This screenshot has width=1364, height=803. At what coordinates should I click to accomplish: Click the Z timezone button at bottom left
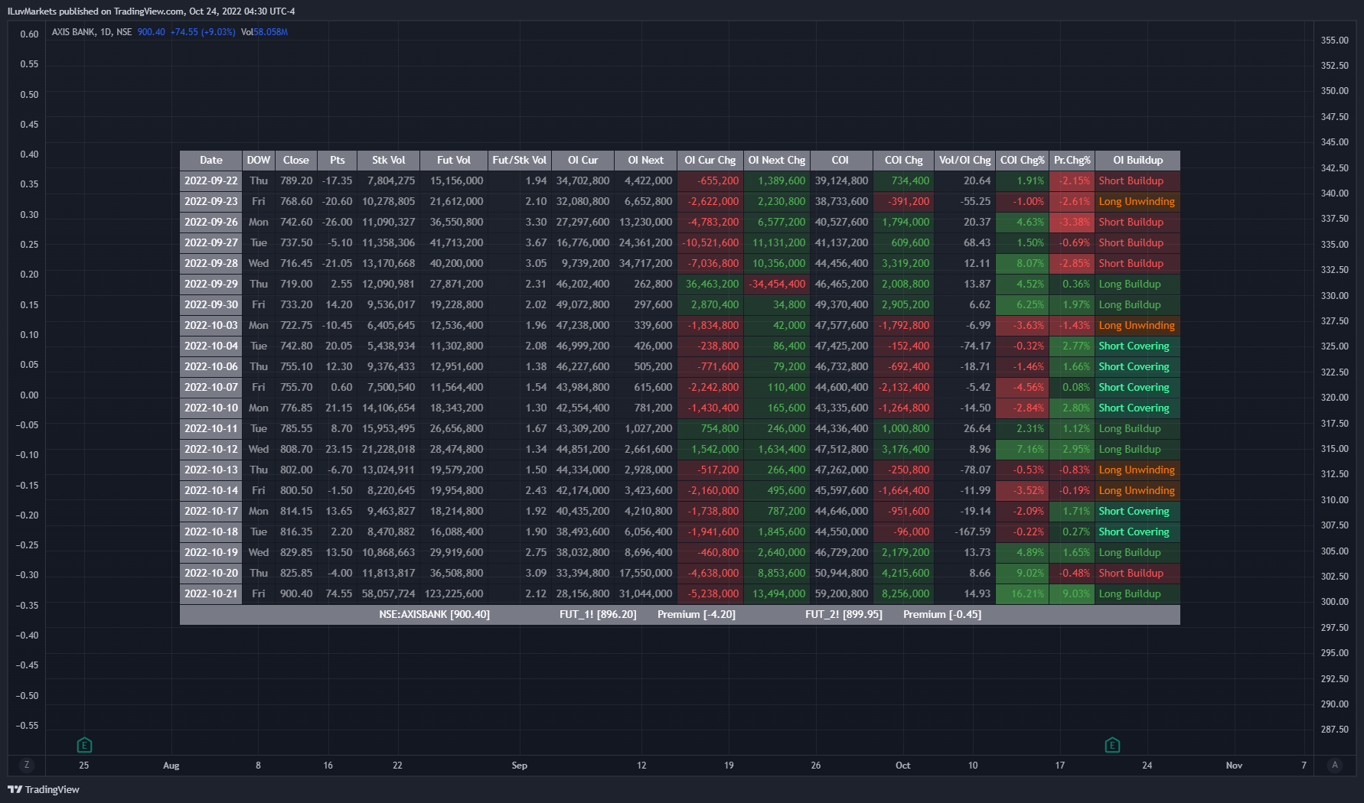27,765
